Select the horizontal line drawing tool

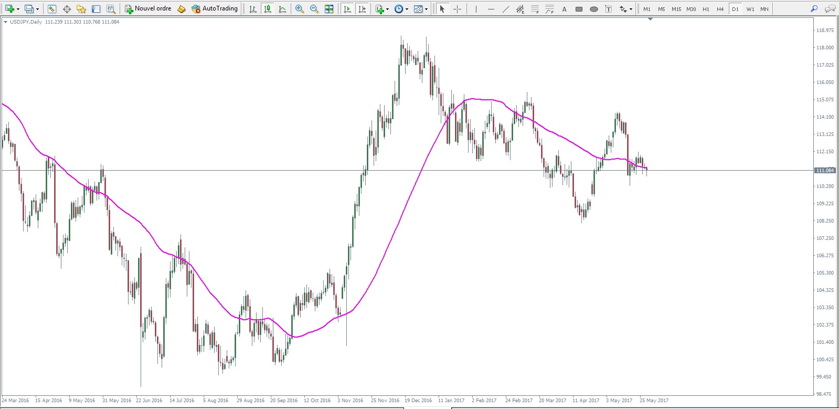point(491,9)
